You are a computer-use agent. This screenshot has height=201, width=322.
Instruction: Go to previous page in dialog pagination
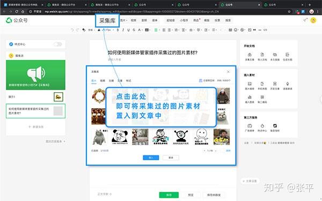204,151
